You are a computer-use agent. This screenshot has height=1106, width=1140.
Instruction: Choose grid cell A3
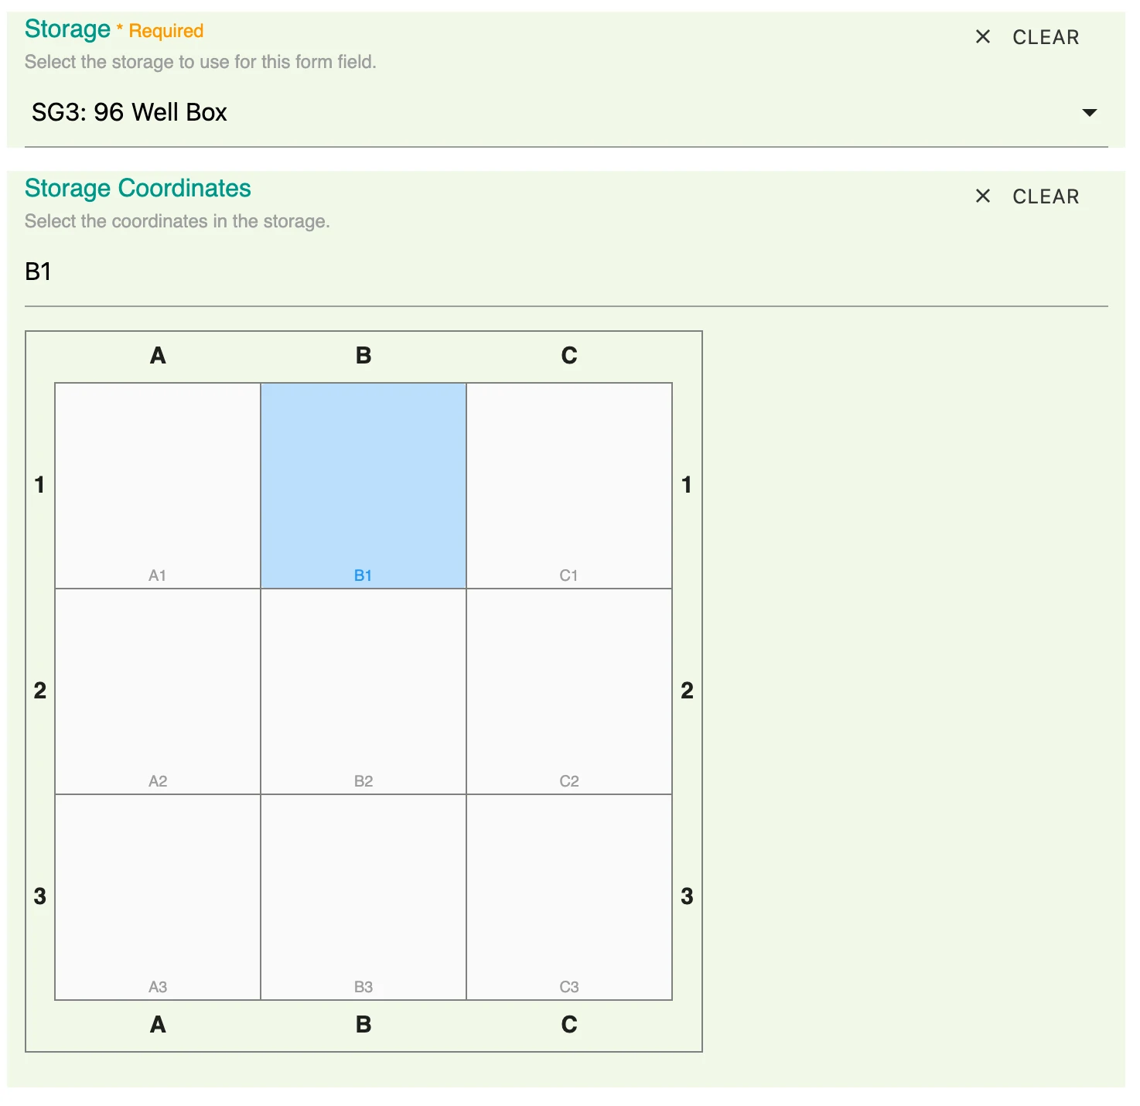coord(158,897)
